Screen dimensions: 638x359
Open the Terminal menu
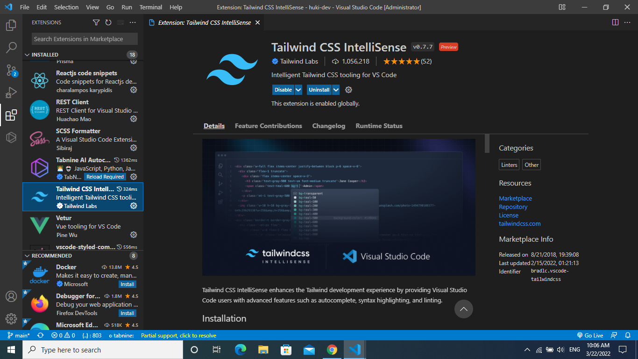coord(151,7)
